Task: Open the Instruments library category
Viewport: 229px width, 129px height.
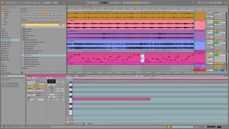Action: (x=7, y=38)
